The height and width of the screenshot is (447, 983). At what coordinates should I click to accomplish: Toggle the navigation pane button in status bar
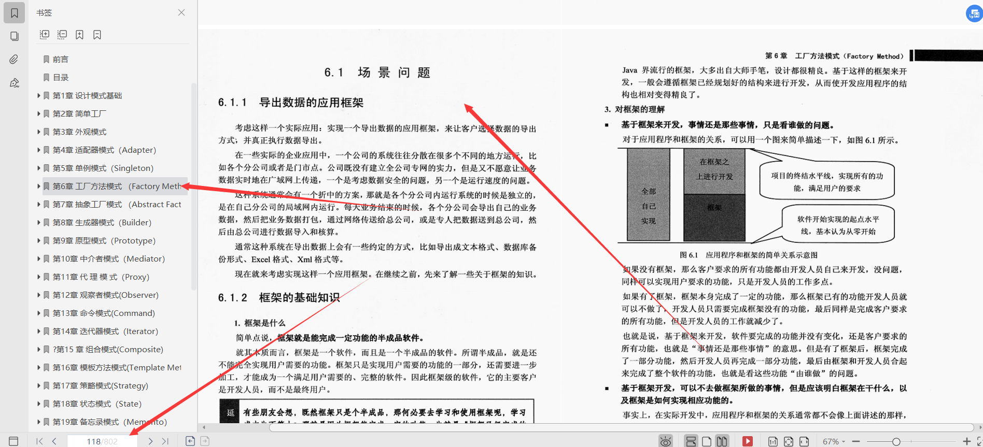pyautogui.click(x=14, y=441)
